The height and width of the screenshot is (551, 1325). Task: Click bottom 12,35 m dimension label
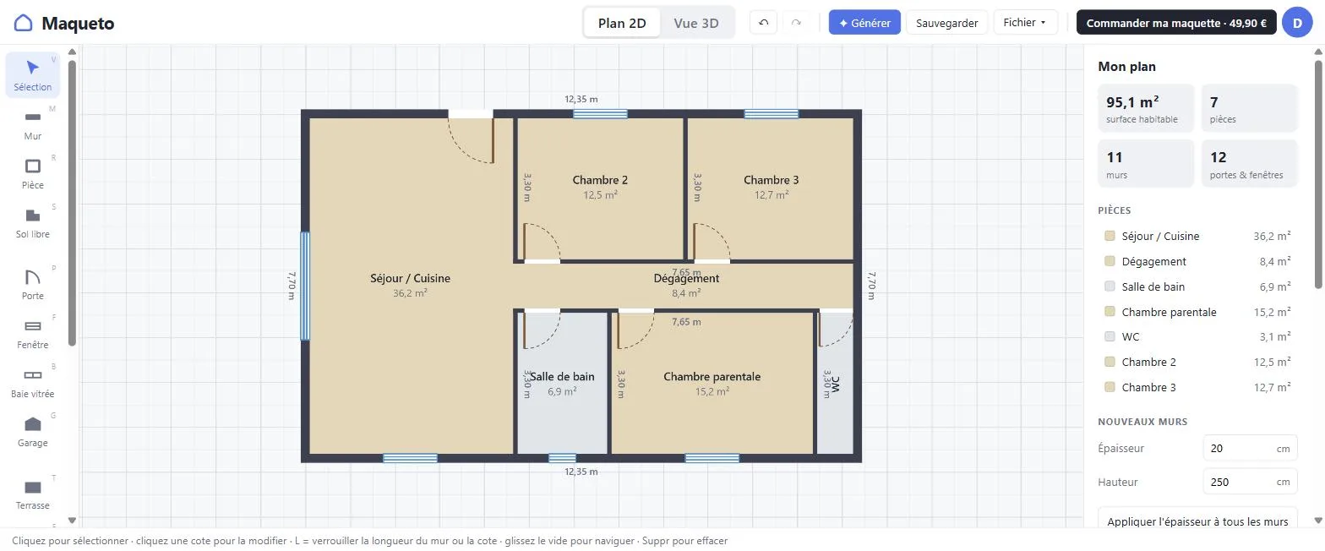point(581,472)
